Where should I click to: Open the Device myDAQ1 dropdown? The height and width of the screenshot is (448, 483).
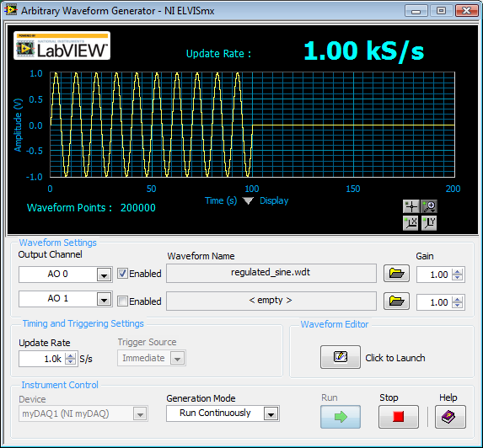pos(140,414)
